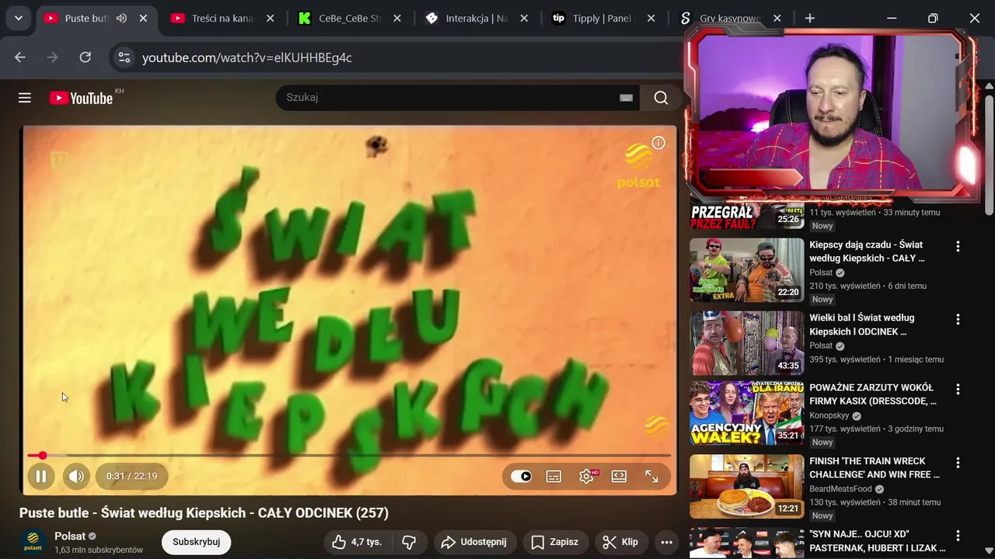Switch to the Interakcja tab
The height and width of the screenshot is (559, 995).
pyautogui.click(x=477, y=18)
